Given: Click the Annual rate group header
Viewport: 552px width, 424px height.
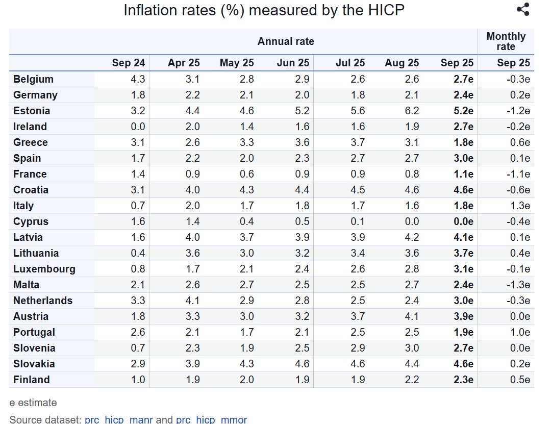Looking at the screenshot, I should tap(286, 41).
